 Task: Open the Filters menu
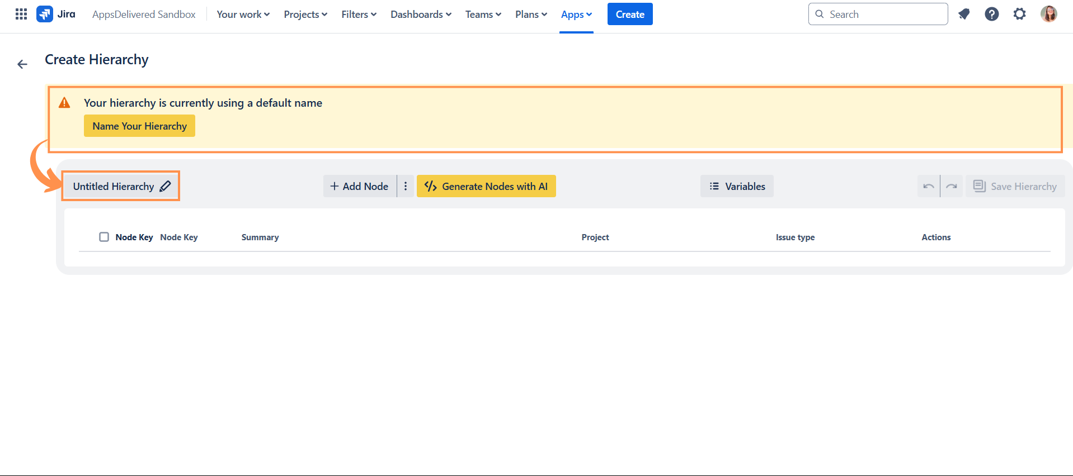(359, 15)
